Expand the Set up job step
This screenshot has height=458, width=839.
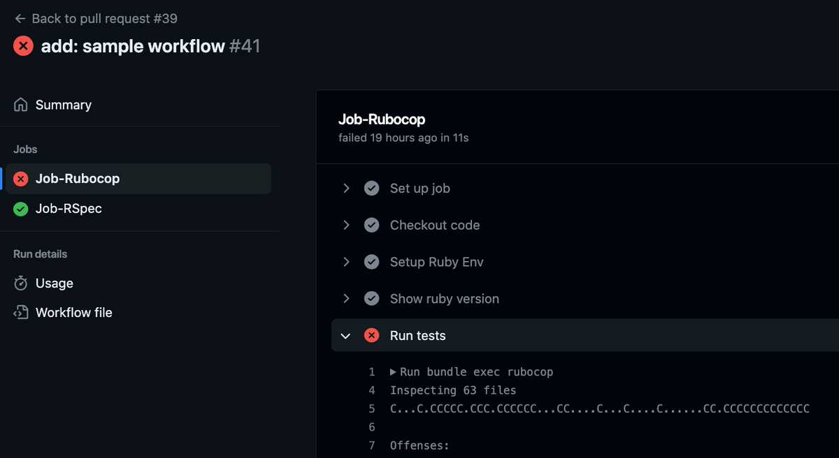tap(346, 189)
